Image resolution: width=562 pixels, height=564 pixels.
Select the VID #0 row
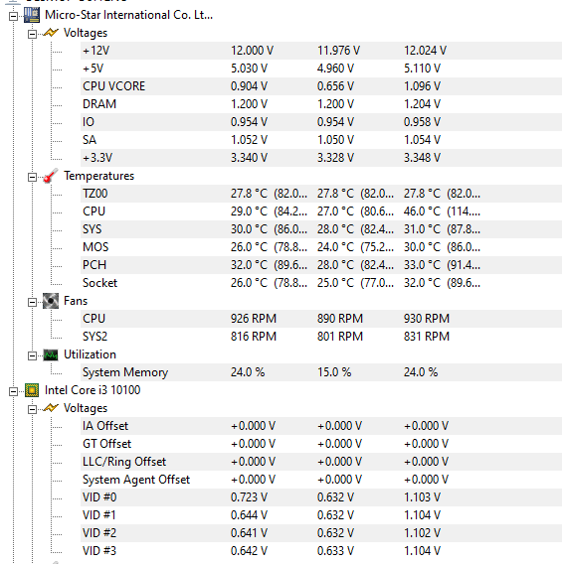point(321,497)
